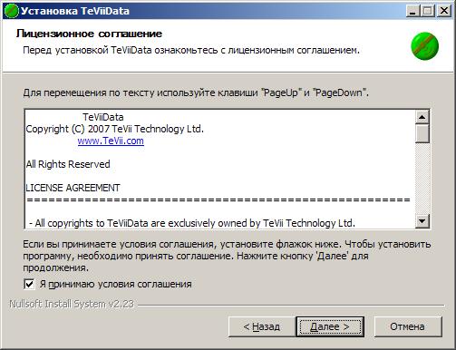The height and width of the screenshot is (350, 456).
Task: Click the maximize button in title bar
Action: point(428,11)
